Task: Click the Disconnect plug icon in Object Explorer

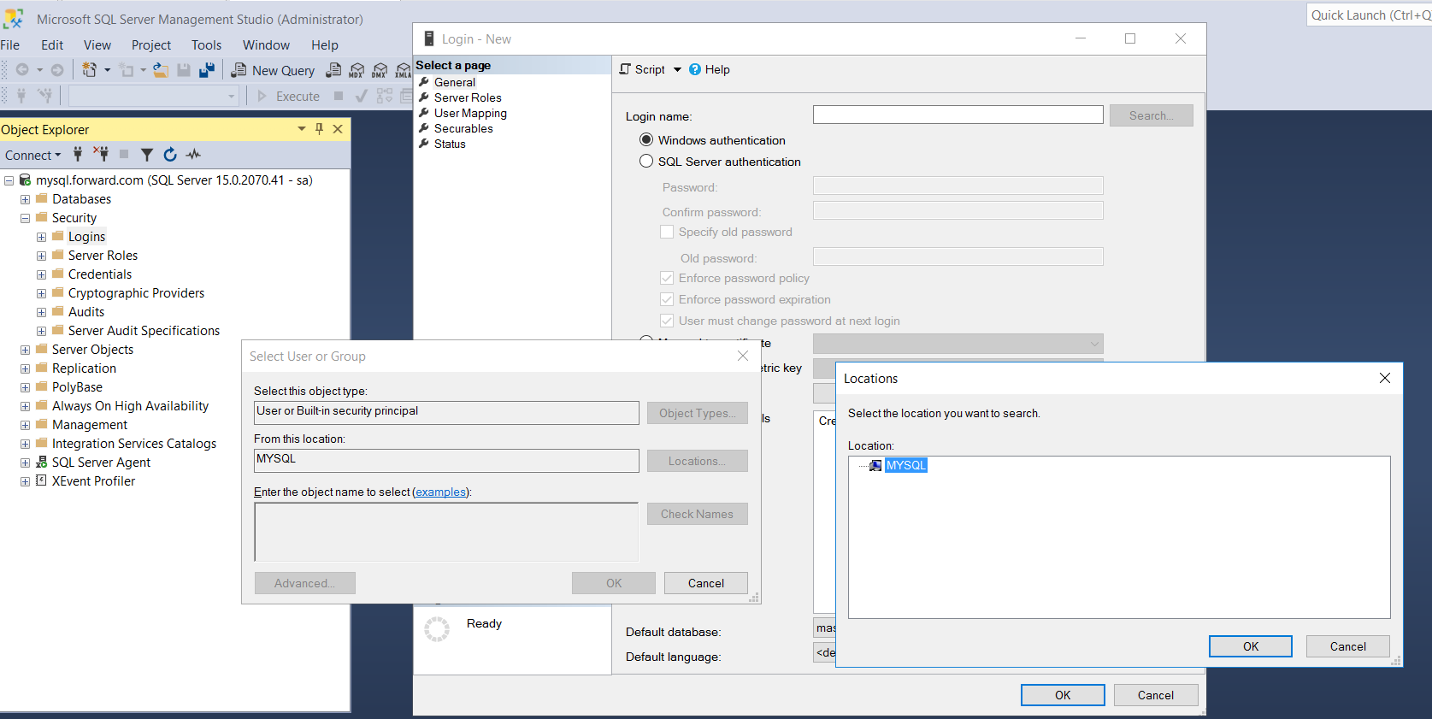Action: pos(101,154)
